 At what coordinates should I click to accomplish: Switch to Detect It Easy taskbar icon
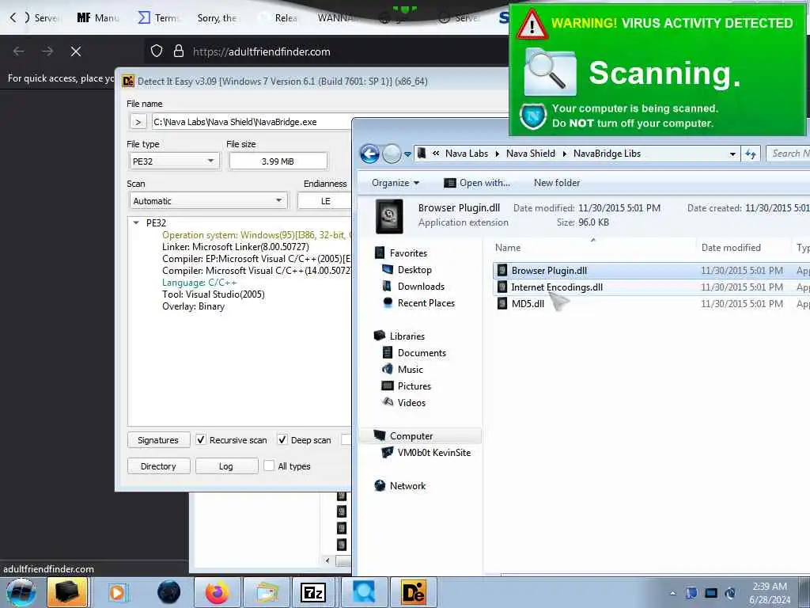[x=413, y=592]
